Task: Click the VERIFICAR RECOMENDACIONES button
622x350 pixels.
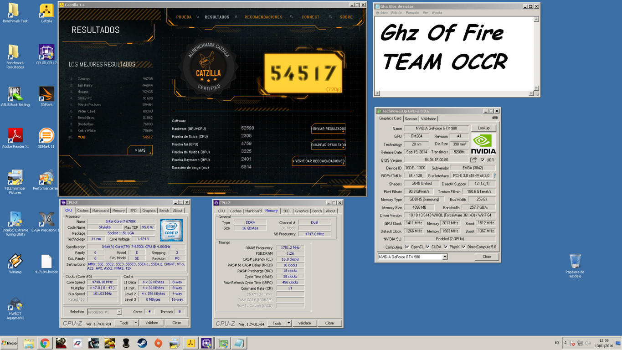Action: tap(319, 161)
